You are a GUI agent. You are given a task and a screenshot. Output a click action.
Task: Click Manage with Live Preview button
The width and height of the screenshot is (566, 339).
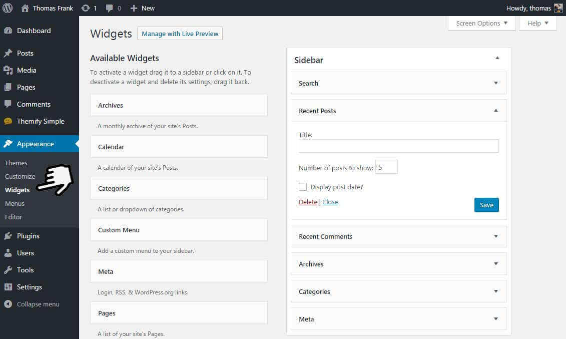(x=180, y=34)
